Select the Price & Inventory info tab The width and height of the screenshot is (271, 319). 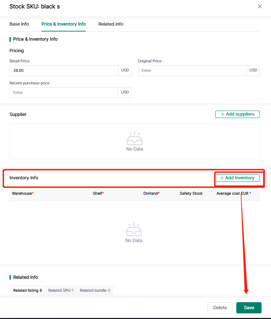(x=63, y=24)
